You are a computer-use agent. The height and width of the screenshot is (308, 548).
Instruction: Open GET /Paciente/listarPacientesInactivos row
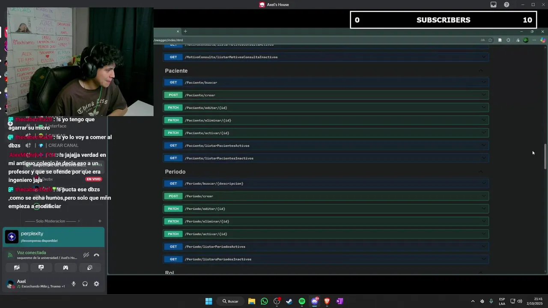[326, 158]
